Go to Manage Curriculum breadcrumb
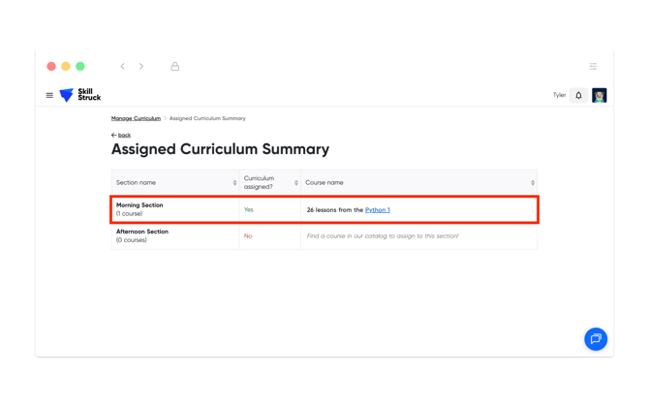The width and height of the screenshot is (649, 405). coord(136,118)
